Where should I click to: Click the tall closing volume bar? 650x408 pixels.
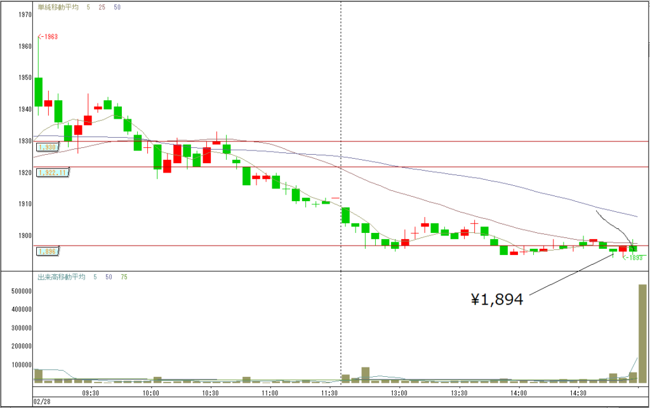tap(642, 333)
